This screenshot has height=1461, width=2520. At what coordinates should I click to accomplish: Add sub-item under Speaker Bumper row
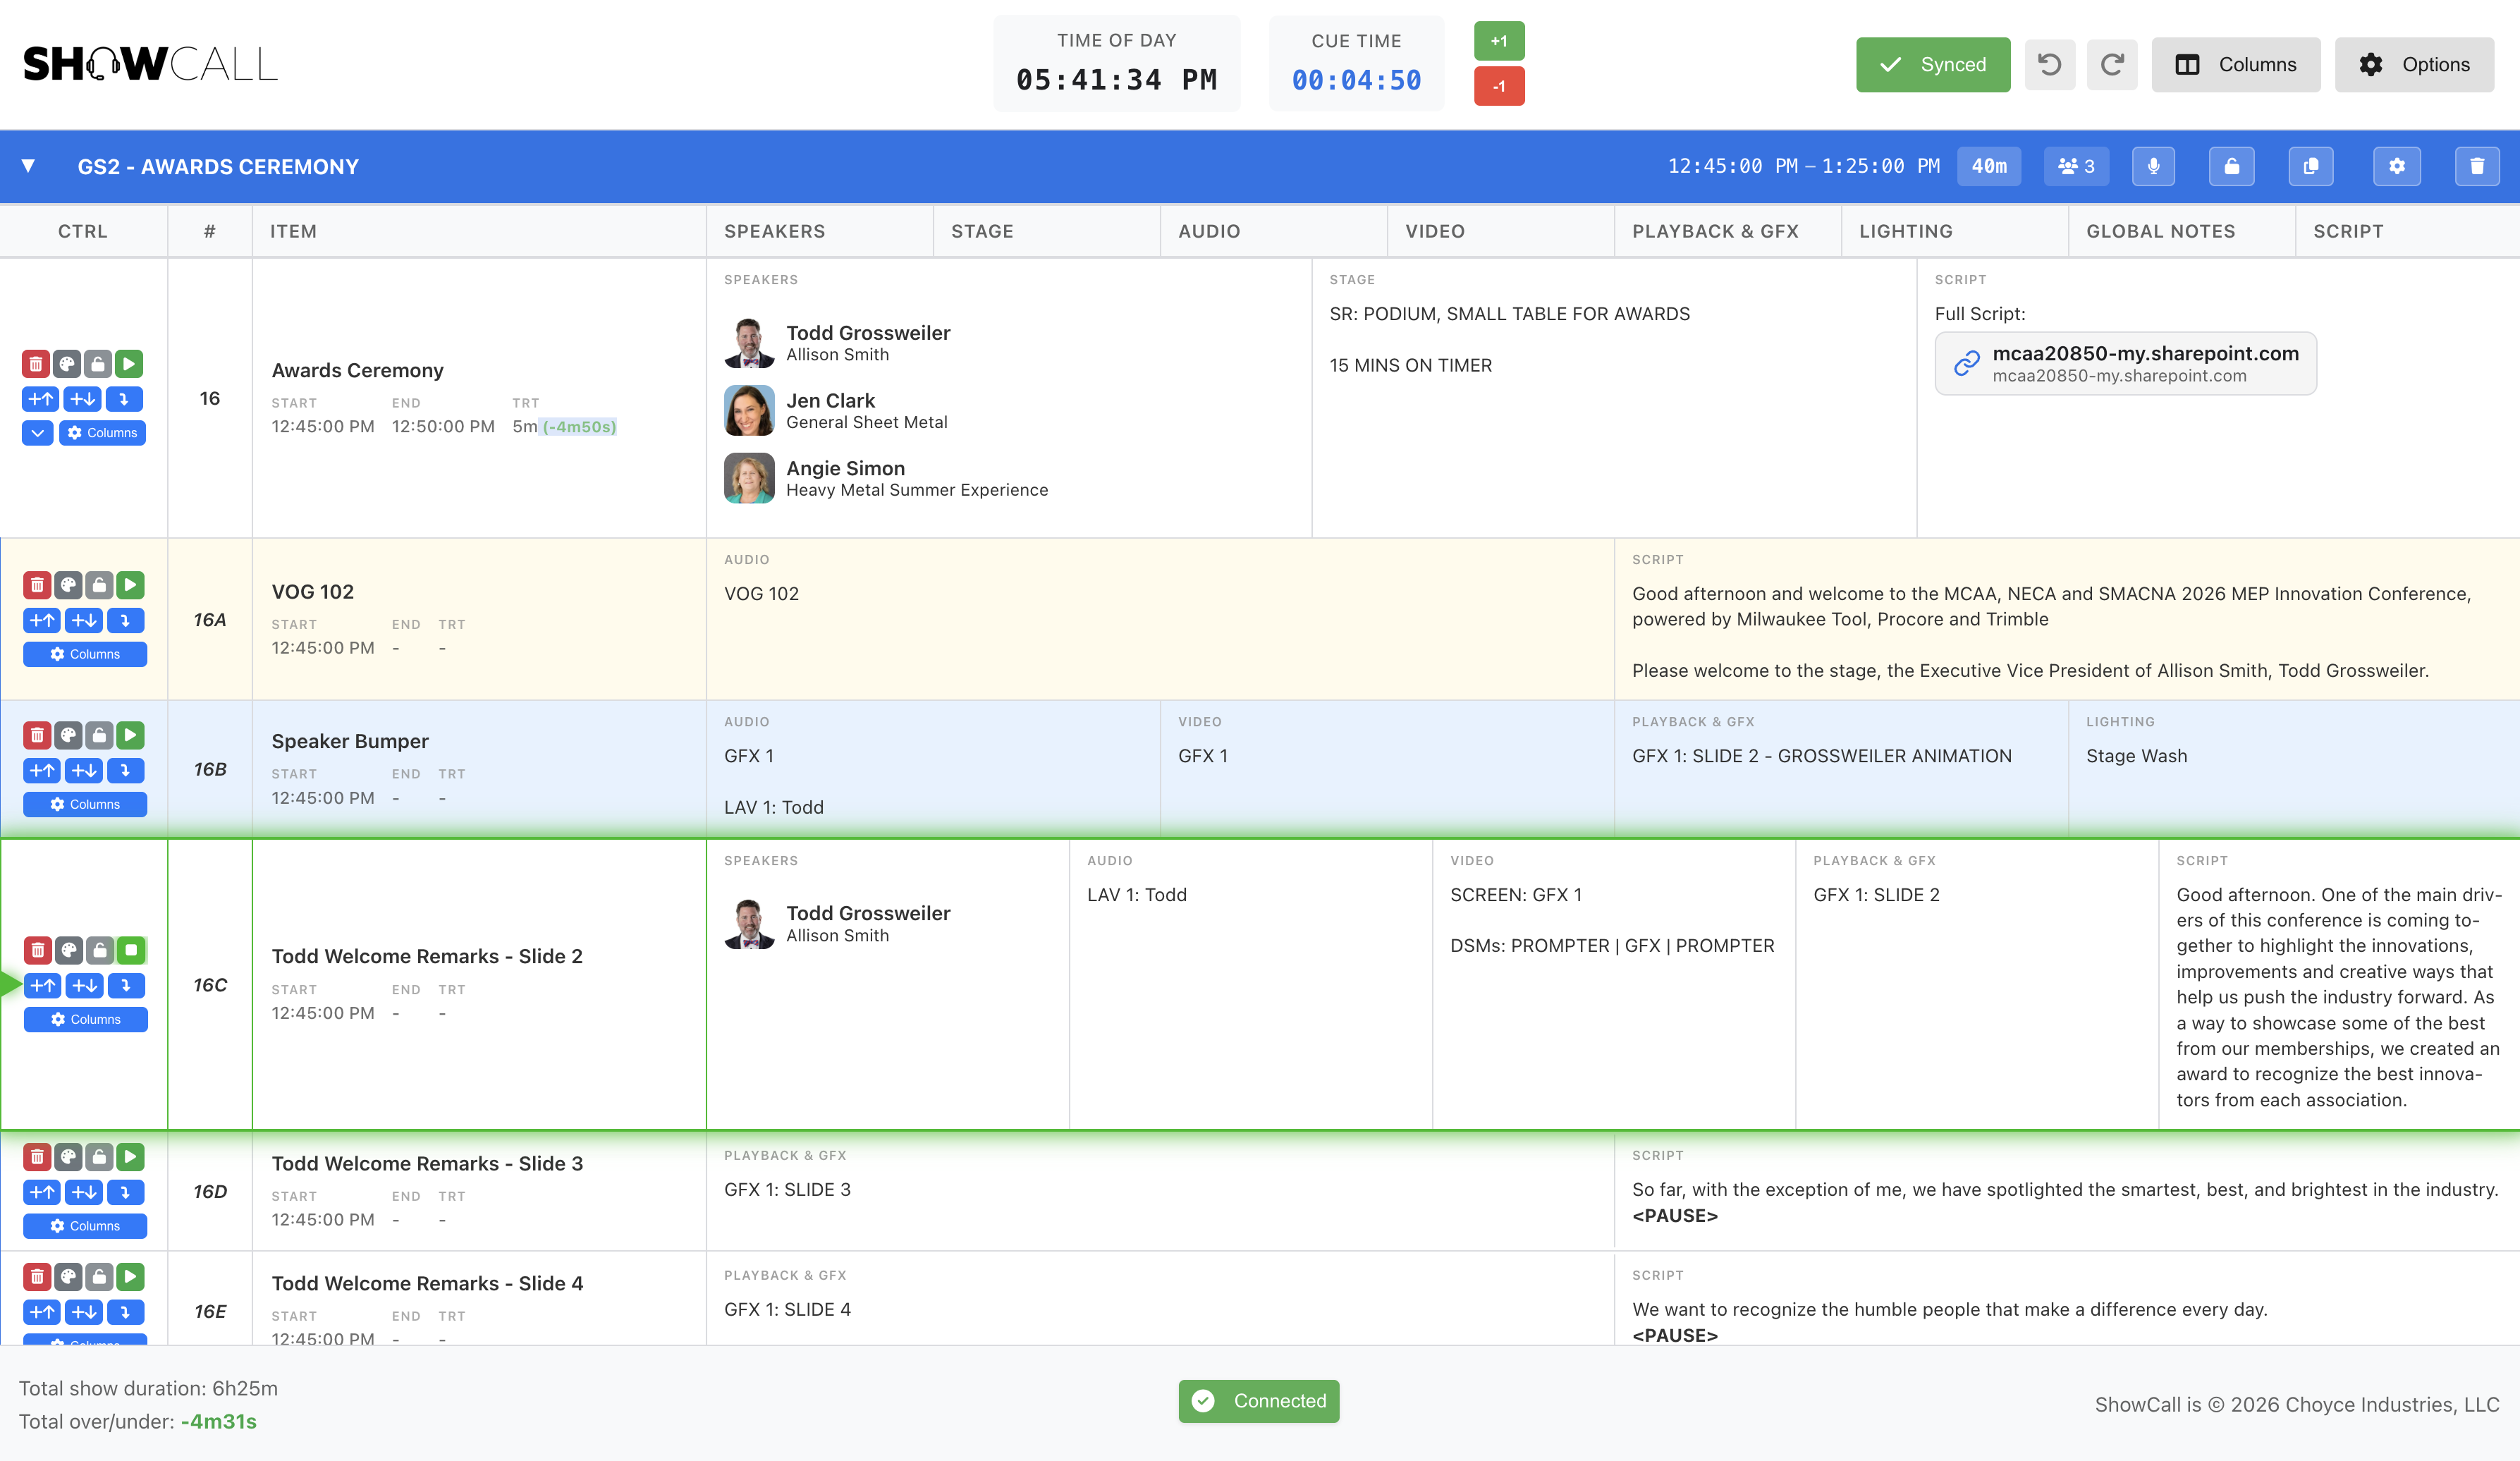125,770
